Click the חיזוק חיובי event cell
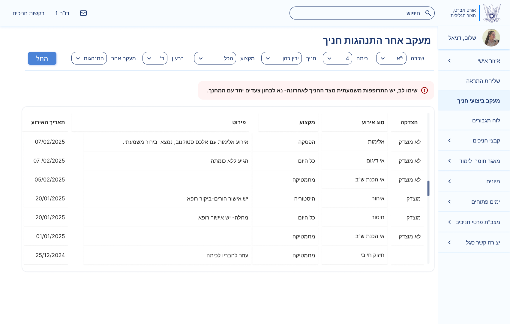This screenshot has height=324, width=510. point(355,255)
